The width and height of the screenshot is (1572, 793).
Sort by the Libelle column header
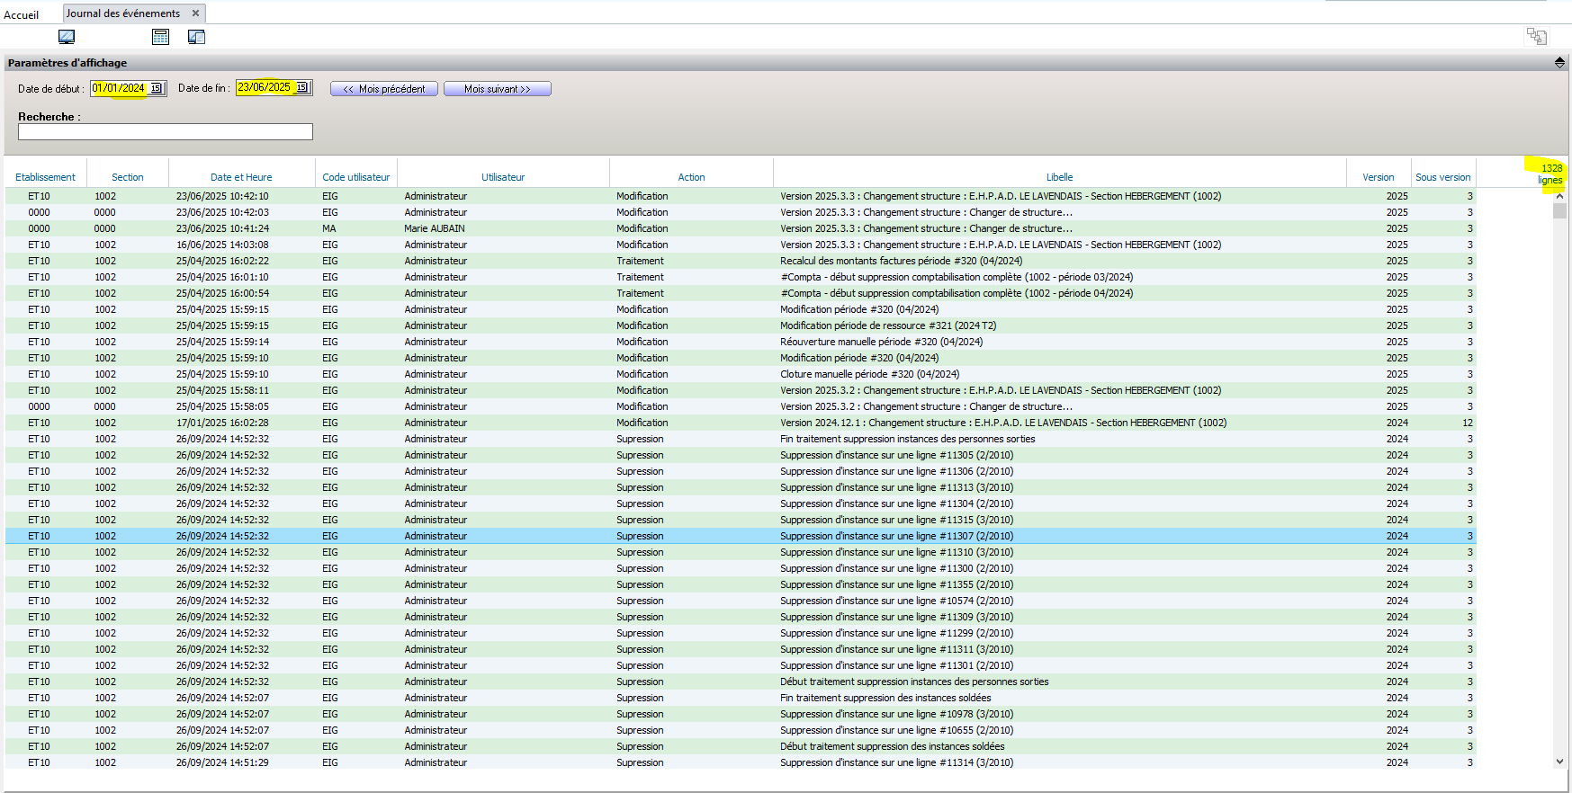[x=1060, y=177]
